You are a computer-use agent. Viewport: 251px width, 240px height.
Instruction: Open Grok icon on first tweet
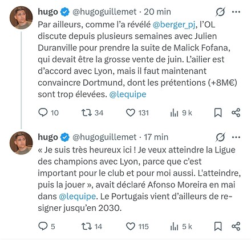[x=221, y=12]
